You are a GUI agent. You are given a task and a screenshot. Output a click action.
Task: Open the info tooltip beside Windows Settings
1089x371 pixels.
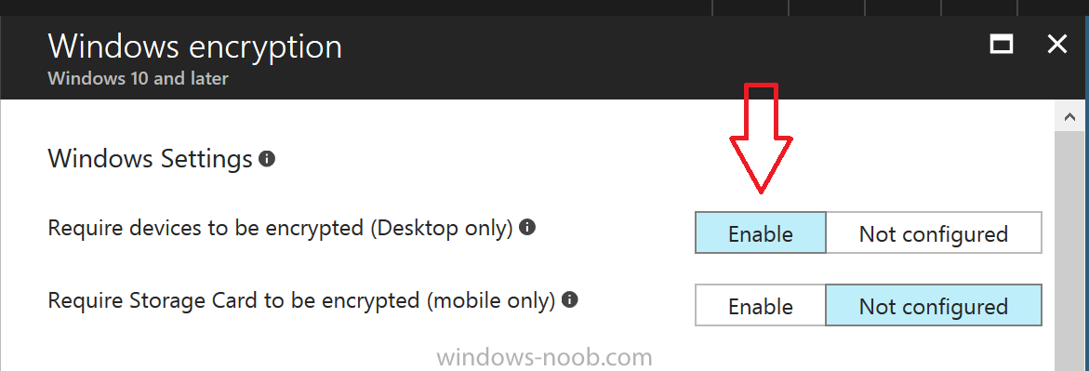267,159
